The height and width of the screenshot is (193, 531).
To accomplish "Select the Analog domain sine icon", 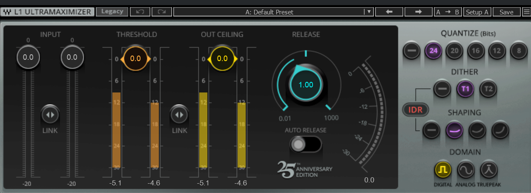I will point(465,170).
